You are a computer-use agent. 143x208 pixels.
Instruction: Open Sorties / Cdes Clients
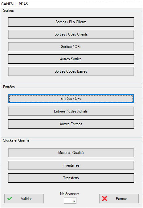point(71,34)
